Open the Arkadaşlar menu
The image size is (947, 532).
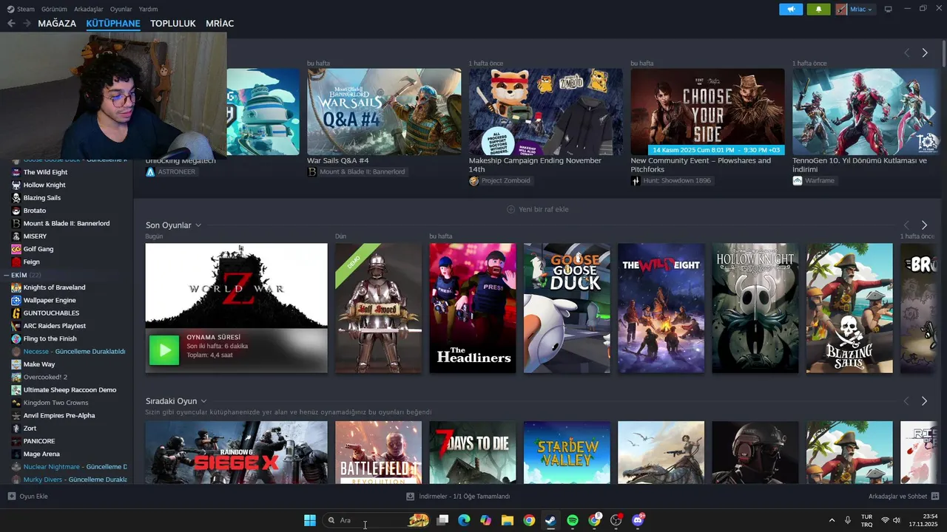(x=89, y=9)
